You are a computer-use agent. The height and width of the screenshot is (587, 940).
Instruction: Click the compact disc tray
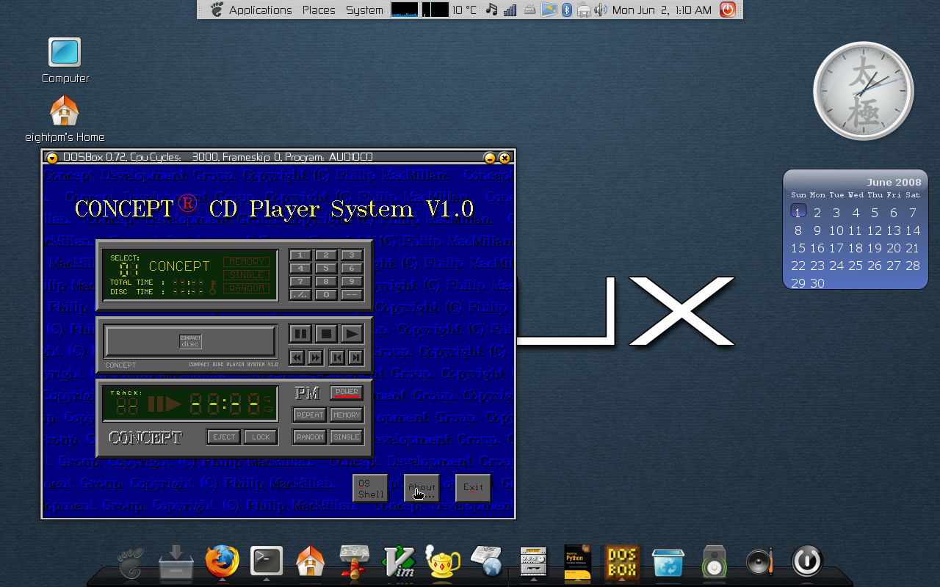coord(190,342)
